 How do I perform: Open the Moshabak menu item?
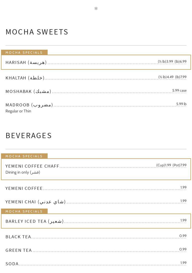28,91
